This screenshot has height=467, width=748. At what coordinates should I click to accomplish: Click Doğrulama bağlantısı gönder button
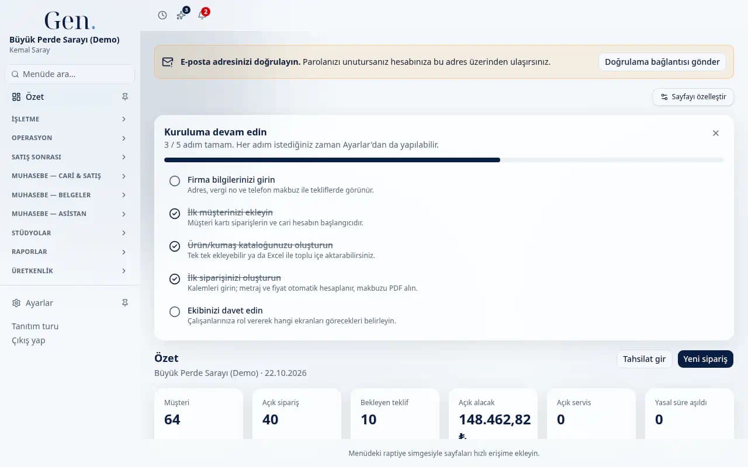pyautogui.click(x=662, y=62)
